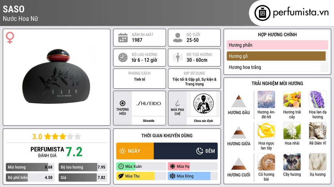Click the release year 1987
The image size is (334, 187).
coord(137,40)
